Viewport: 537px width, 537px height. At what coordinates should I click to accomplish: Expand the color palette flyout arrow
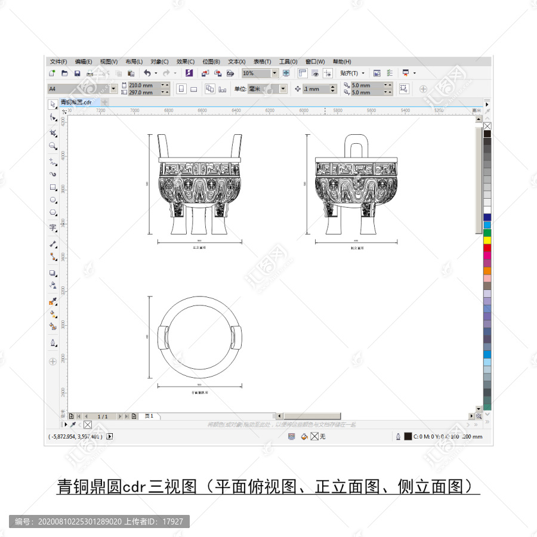[487, 104]
